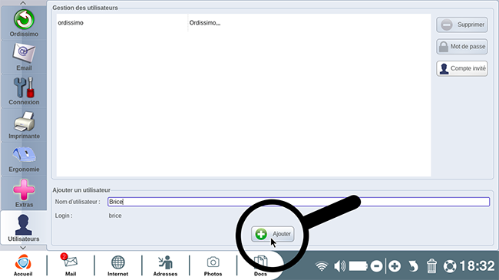Open the Ergonomie settings section
Image resolution: width=499 pixels, height=280 pixels.
click(x=24, y=159)
